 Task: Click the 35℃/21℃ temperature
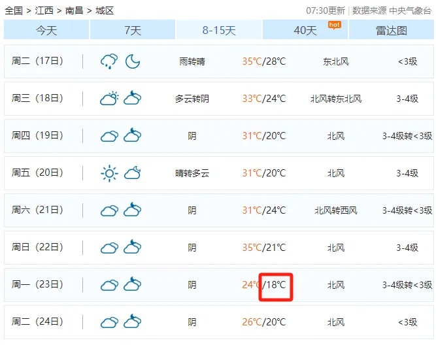(264, 248)
